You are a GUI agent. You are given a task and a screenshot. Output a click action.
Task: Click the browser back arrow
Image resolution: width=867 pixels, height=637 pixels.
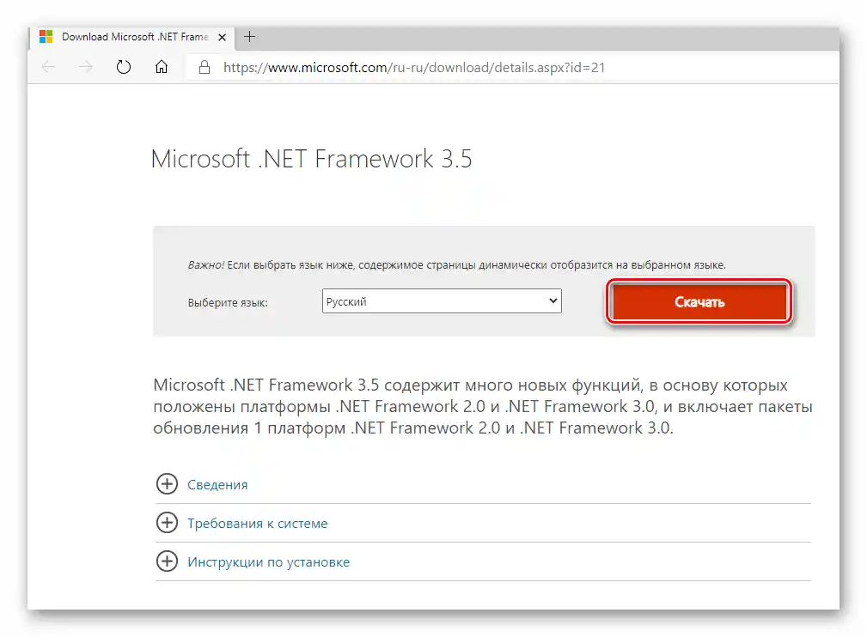[x=49, y=68]
